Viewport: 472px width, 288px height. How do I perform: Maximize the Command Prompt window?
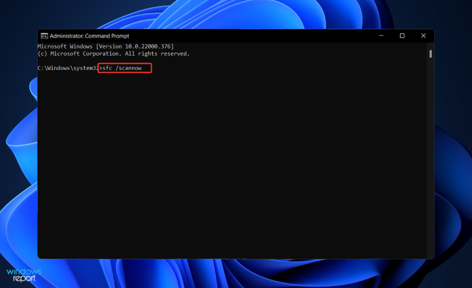pyautogui.click(x=402, y=36)
